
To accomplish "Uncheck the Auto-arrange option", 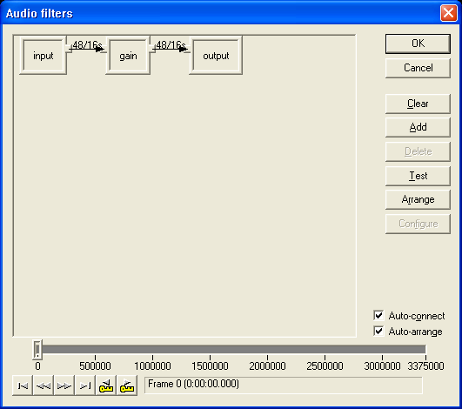I will [x=378, y=332].
